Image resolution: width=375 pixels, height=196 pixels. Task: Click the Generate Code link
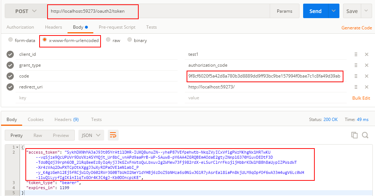(x=356, y=28)
